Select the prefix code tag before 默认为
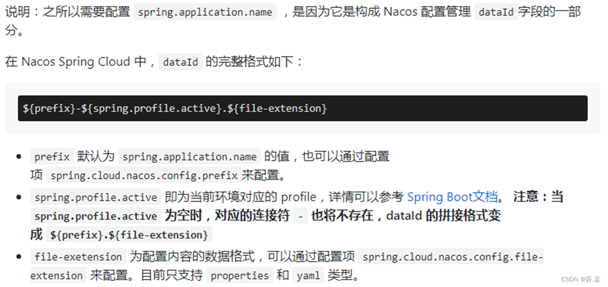 click(52, 157)
